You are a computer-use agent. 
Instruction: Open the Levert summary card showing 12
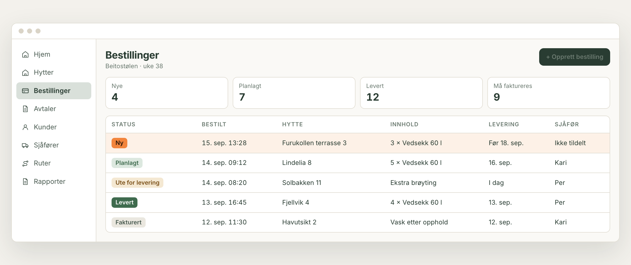(421, 93)
